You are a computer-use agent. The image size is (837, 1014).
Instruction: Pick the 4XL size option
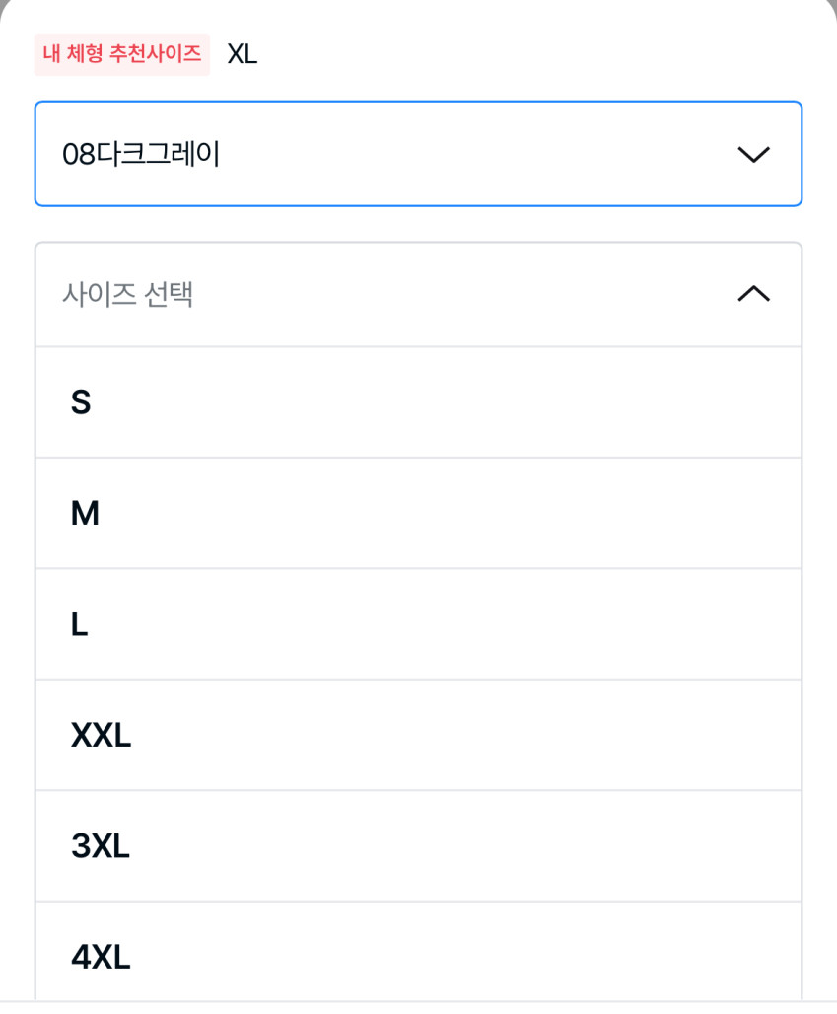pyautogui.click(x=418, y=955)
